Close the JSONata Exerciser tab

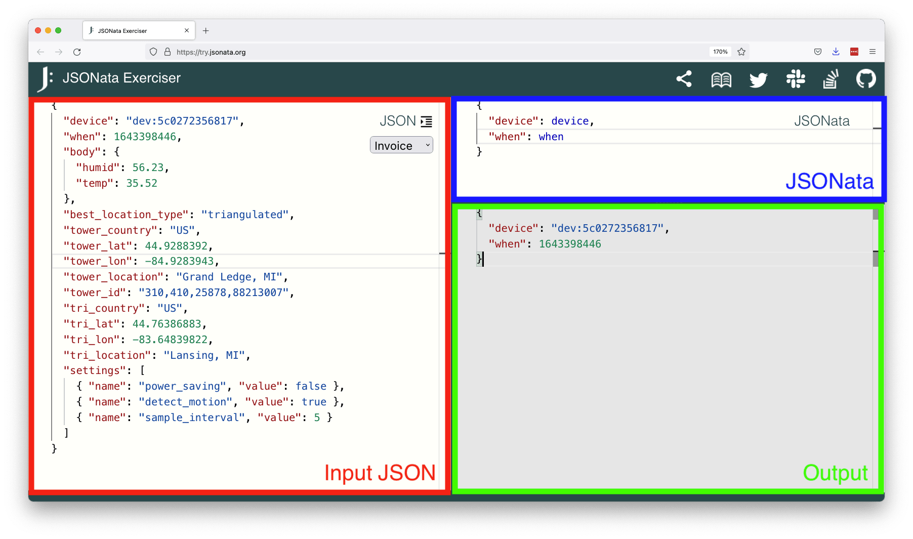[187, 30]
